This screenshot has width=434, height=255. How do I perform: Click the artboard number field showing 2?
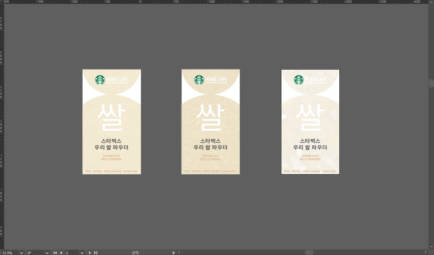pyautogui.click(x=73, y=253)
